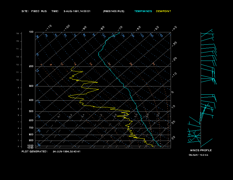233x180 pixels.
Task: Click the 600 pressure level label
Action: (31, 121)
